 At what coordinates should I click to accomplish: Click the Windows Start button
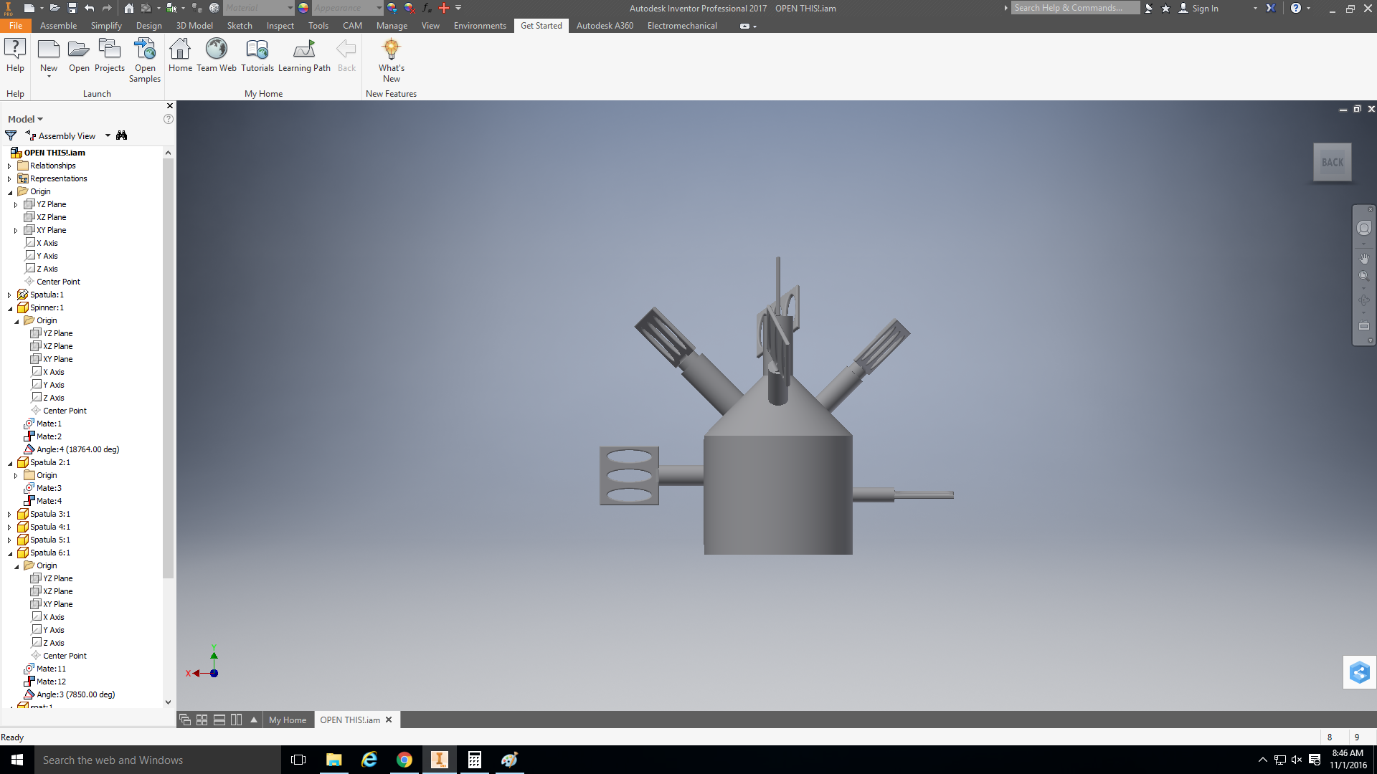[x=17, y=760]
